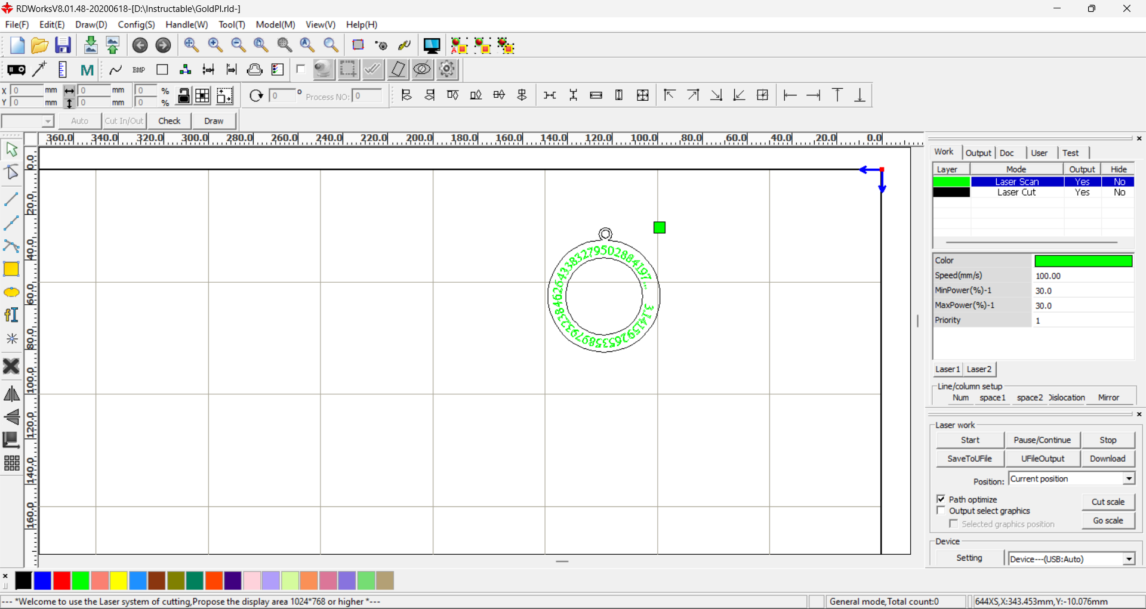
Task: Select the Ellipse drawing tool
Action: pyautogui.click(x=11, y=292)
